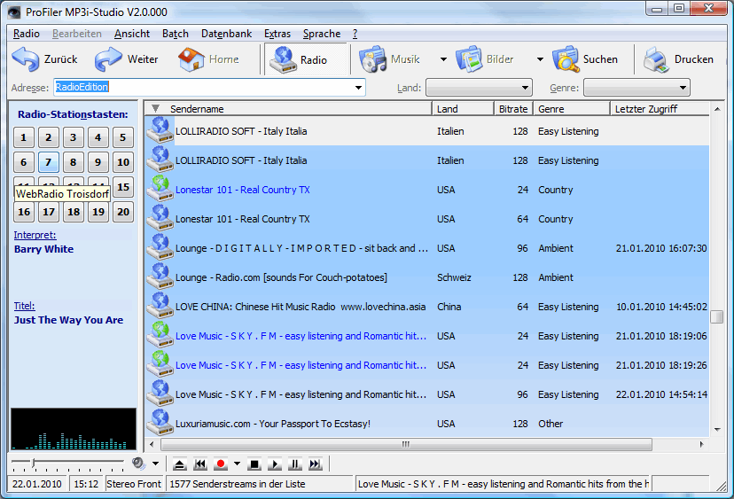
Task: Expand the Musik dropdown arrow
Action: coord(443,59)
